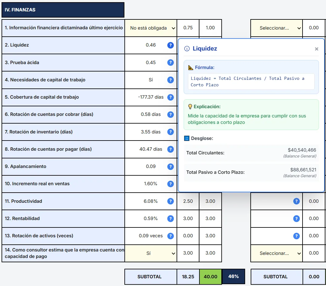Click the help icon for Liquidez
Screen dimensions: 326x286
(170, 45)
